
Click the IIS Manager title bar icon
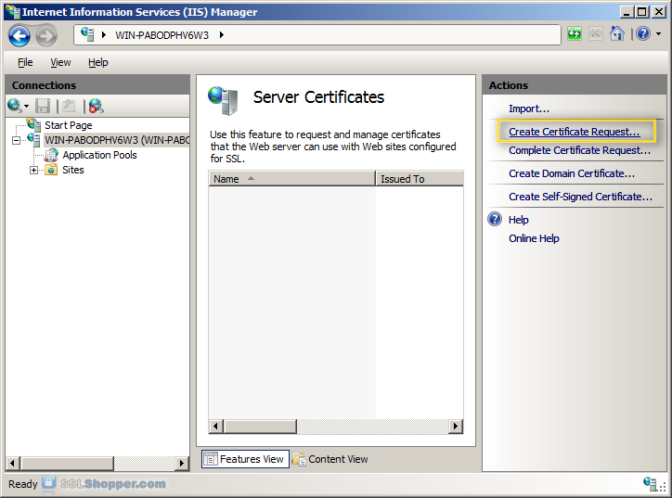click(x=12, y=11)
